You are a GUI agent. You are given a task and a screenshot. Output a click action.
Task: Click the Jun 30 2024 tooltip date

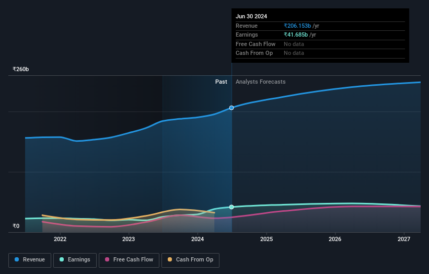pyautogui.click(x=251, y=16)
